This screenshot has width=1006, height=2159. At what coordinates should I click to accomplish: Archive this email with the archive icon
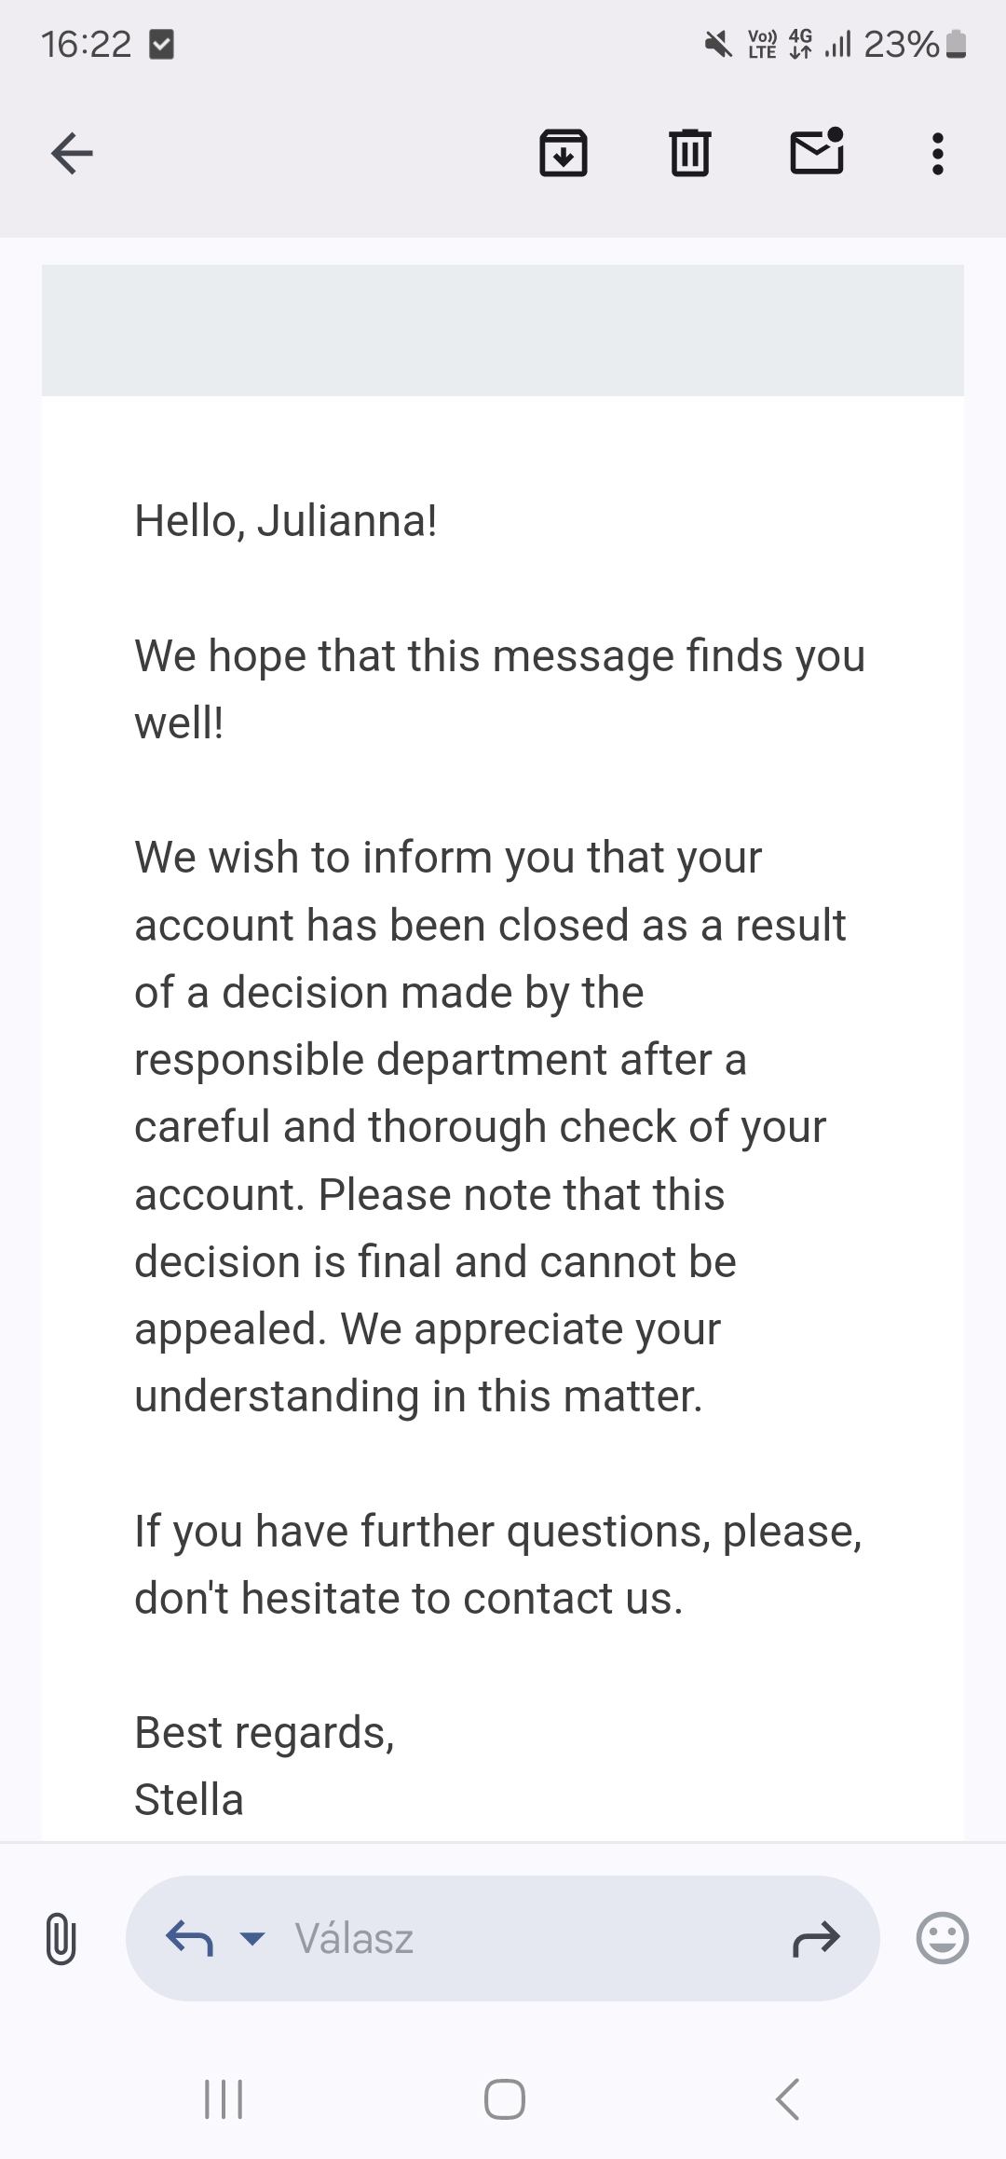pyautogui.click(x=564, y=153)
